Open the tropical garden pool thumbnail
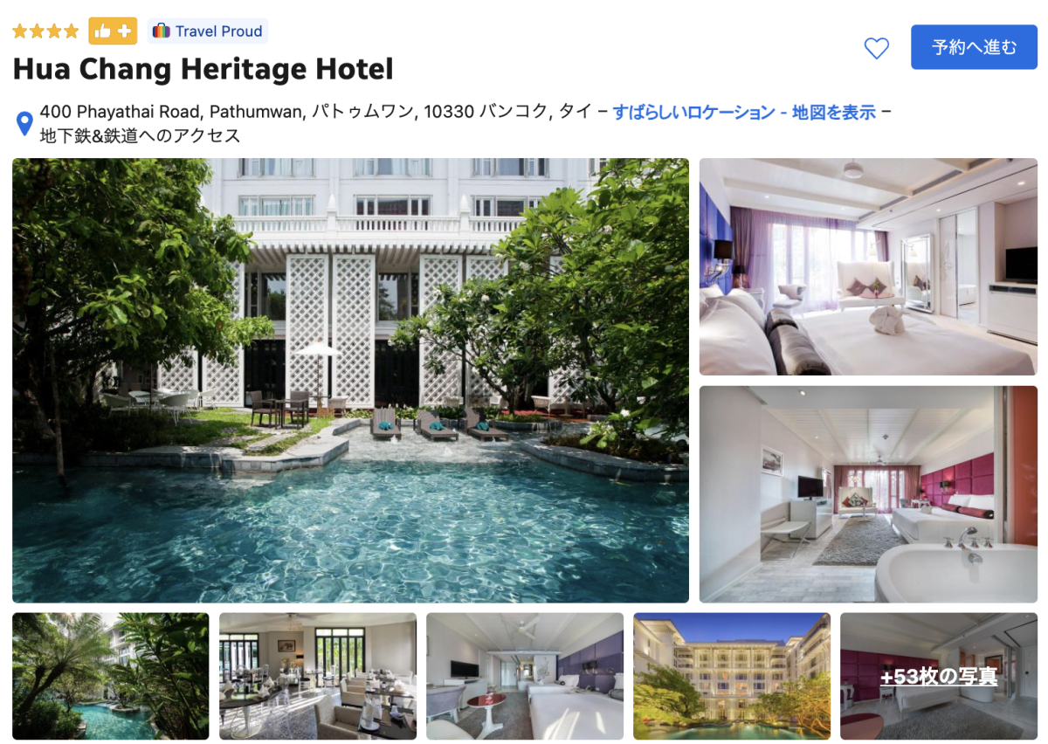Viewport: 1048px width, 744px height. point(111,677)
